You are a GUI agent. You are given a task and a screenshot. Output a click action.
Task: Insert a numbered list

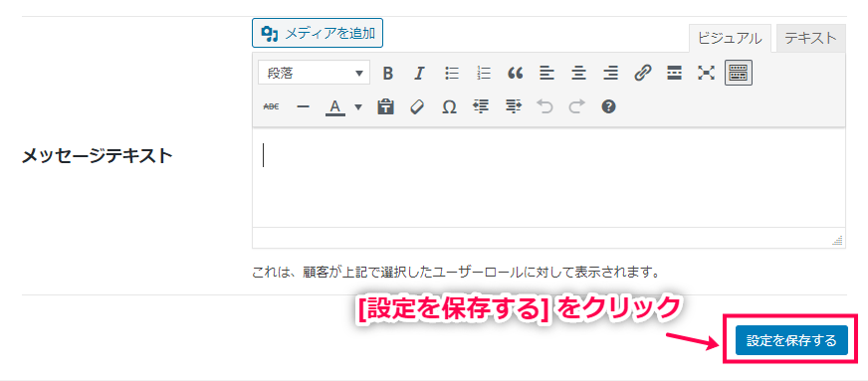[483, 73]
